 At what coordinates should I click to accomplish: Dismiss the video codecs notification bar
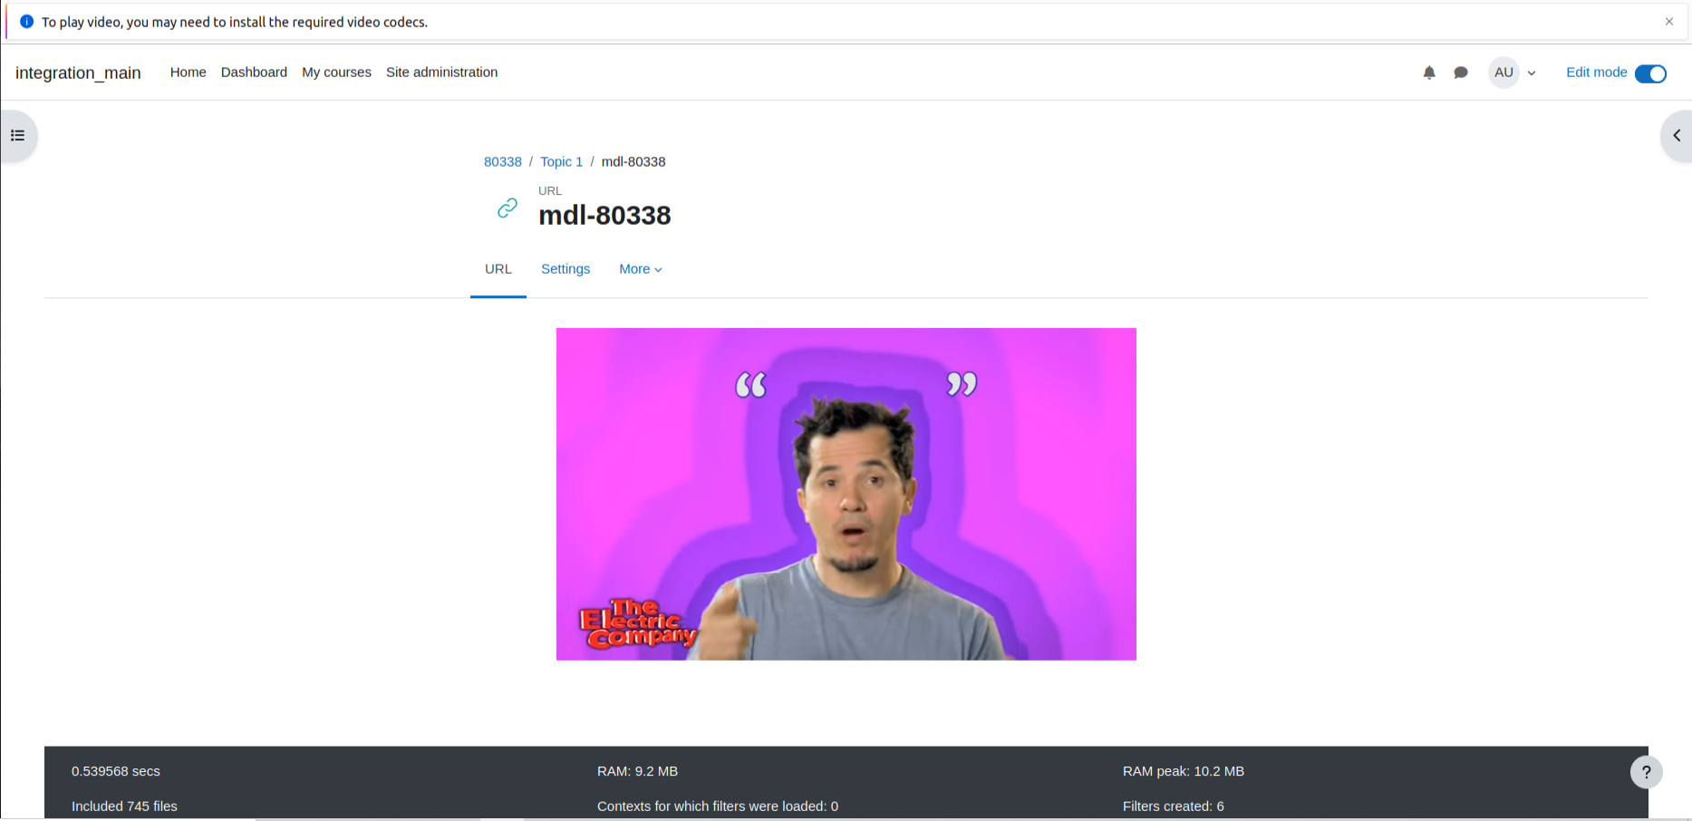point(1669,22)
